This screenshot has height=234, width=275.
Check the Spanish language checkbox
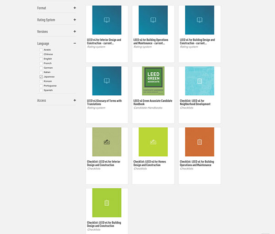pos(41,90)
